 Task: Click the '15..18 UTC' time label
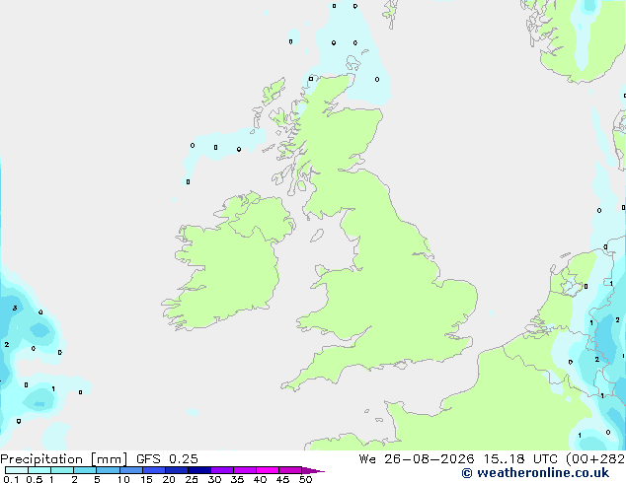(520, 459)
